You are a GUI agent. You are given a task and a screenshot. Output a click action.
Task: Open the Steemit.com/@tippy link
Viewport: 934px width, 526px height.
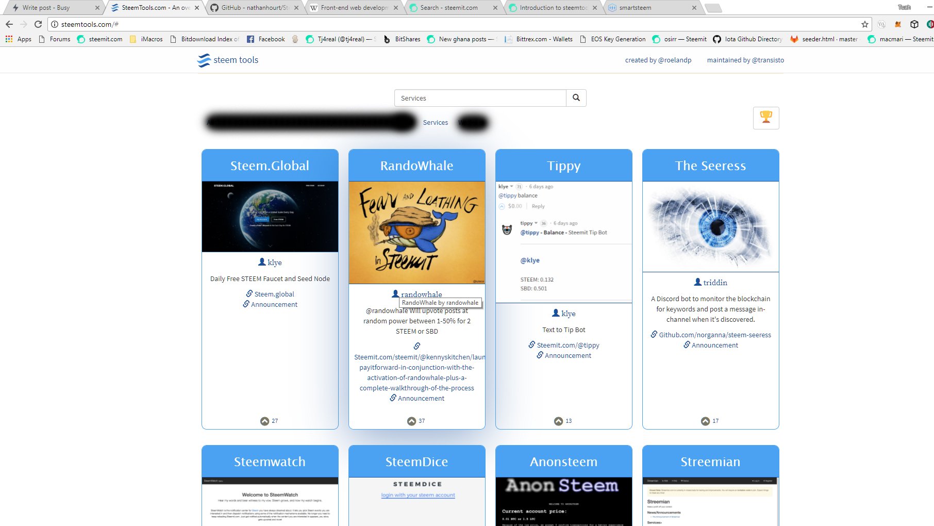tap(564, 345)
